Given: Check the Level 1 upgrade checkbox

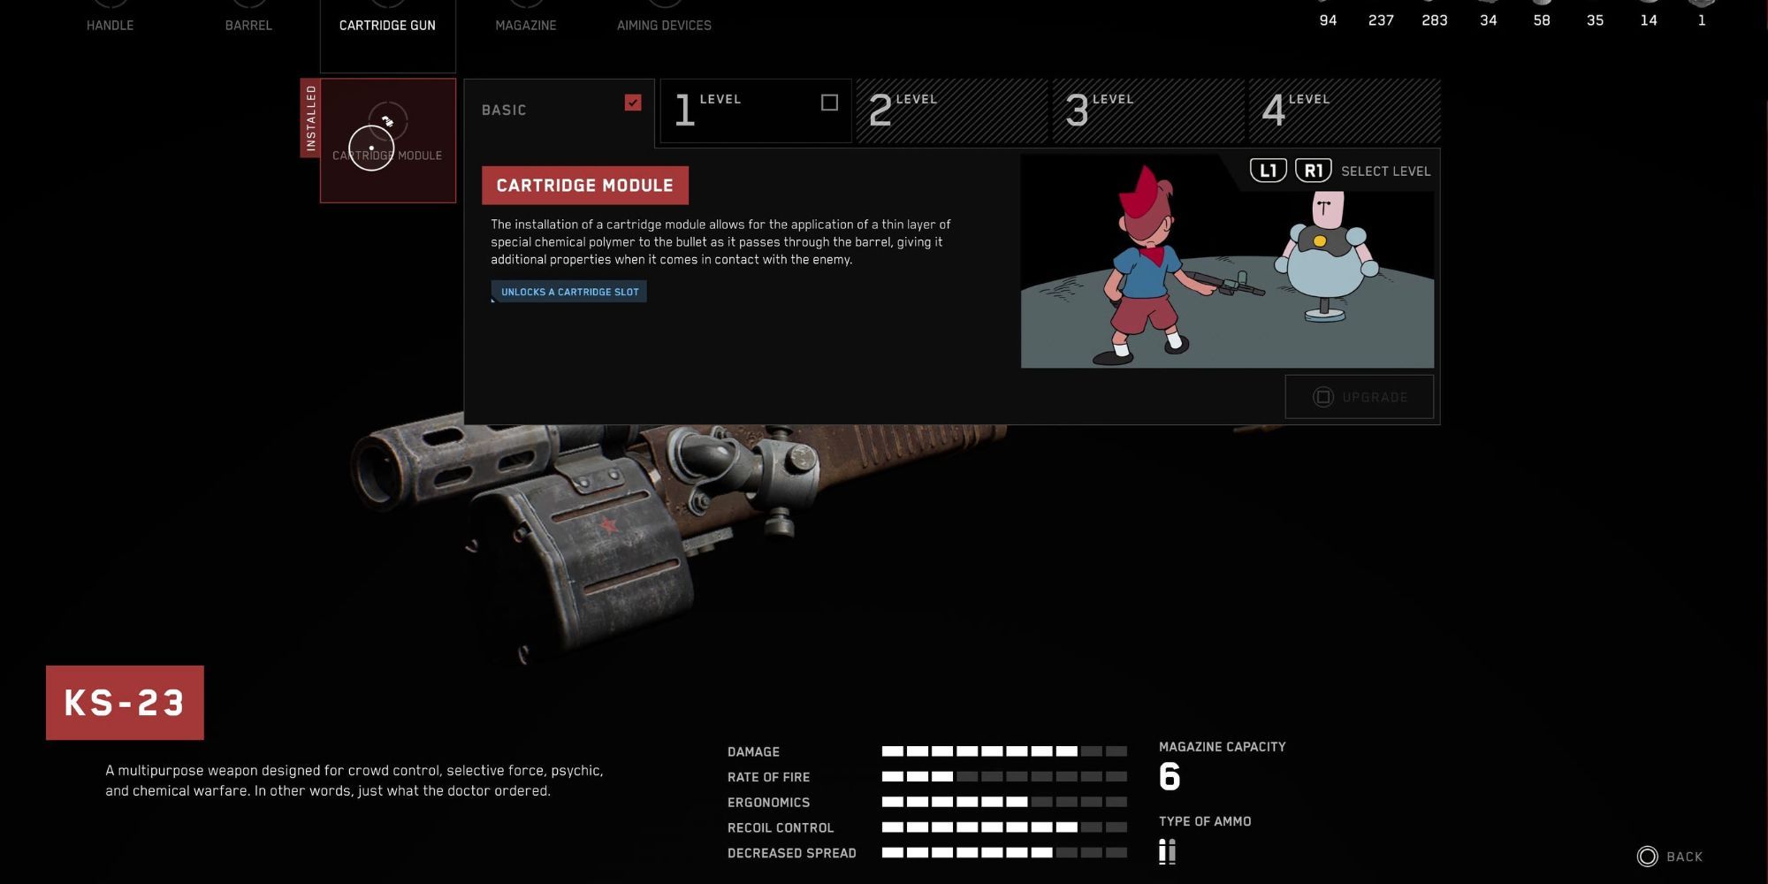Looking at the screenshot, I should [x=828, y=103].
